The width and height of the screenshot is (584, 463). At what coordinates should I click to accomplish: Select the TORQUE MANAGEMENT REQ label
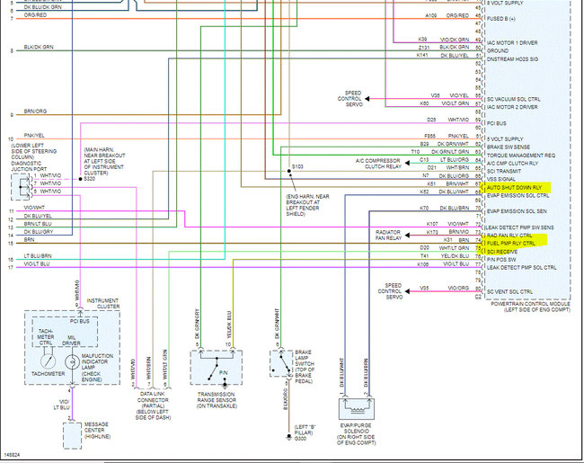pos(521,156)
